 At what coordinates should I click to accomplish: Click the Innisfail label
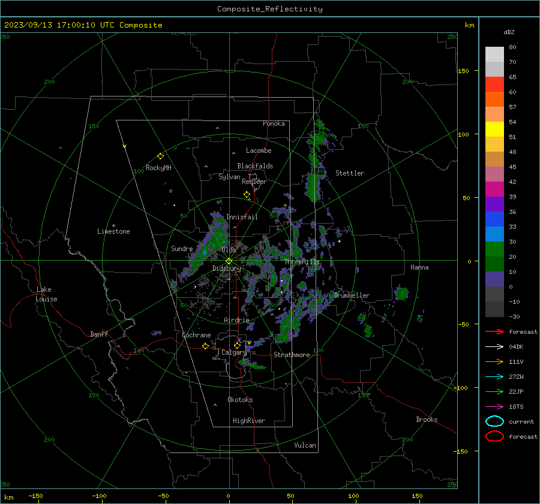click(x=242, y=217)
